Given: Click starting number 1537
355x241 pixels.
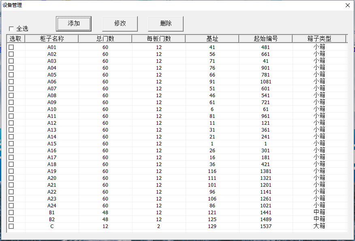Looking at the screenshot, I should coord(265,226).
